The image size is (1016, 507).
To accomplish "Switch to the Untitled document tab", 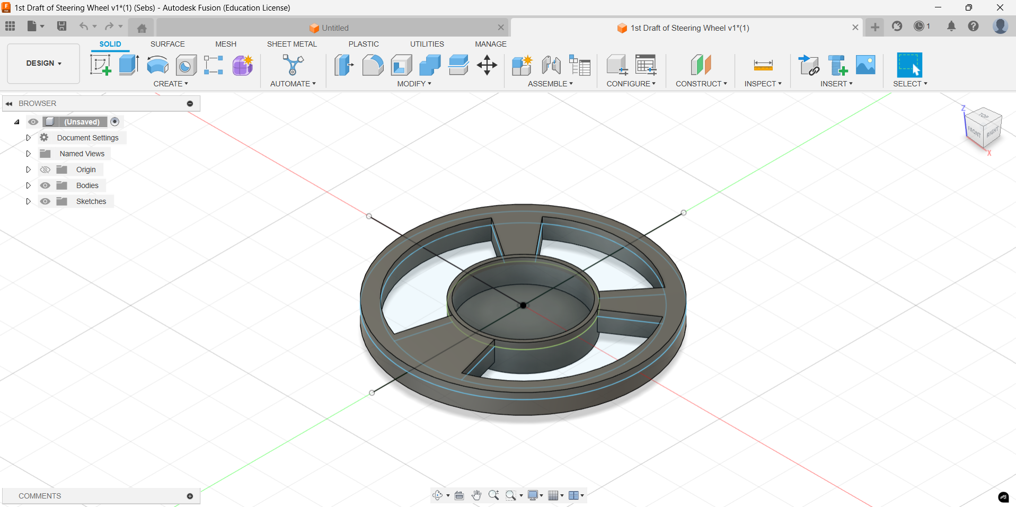I will 329,28.
